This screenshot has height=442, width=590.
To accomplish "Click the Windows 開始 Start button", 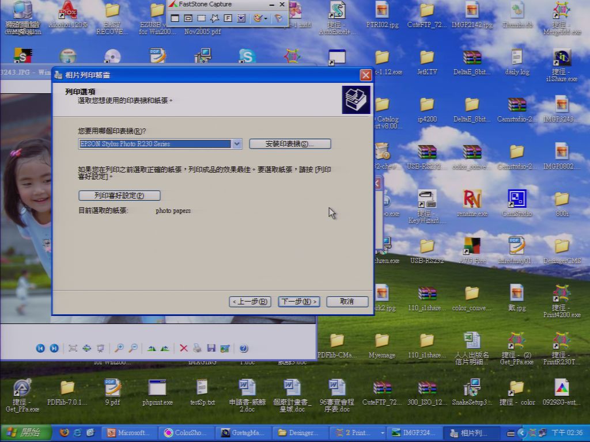I will point(25,433).
